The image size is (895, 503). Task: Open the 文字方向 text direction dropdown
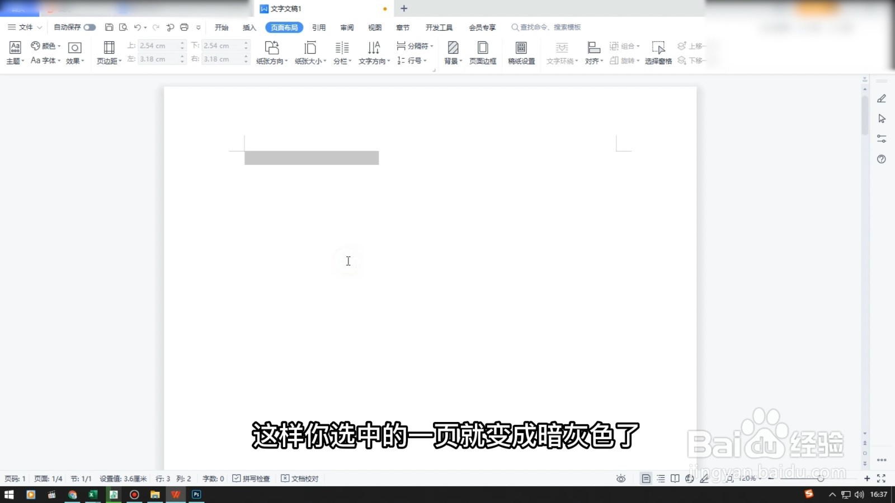click(374, 53)
